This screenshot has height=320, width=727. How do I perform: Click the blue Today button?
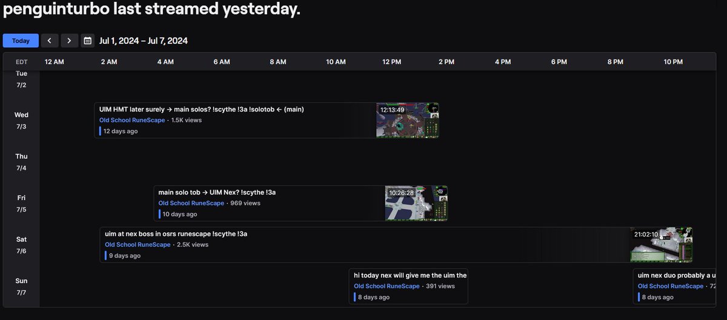pos(21,41)
